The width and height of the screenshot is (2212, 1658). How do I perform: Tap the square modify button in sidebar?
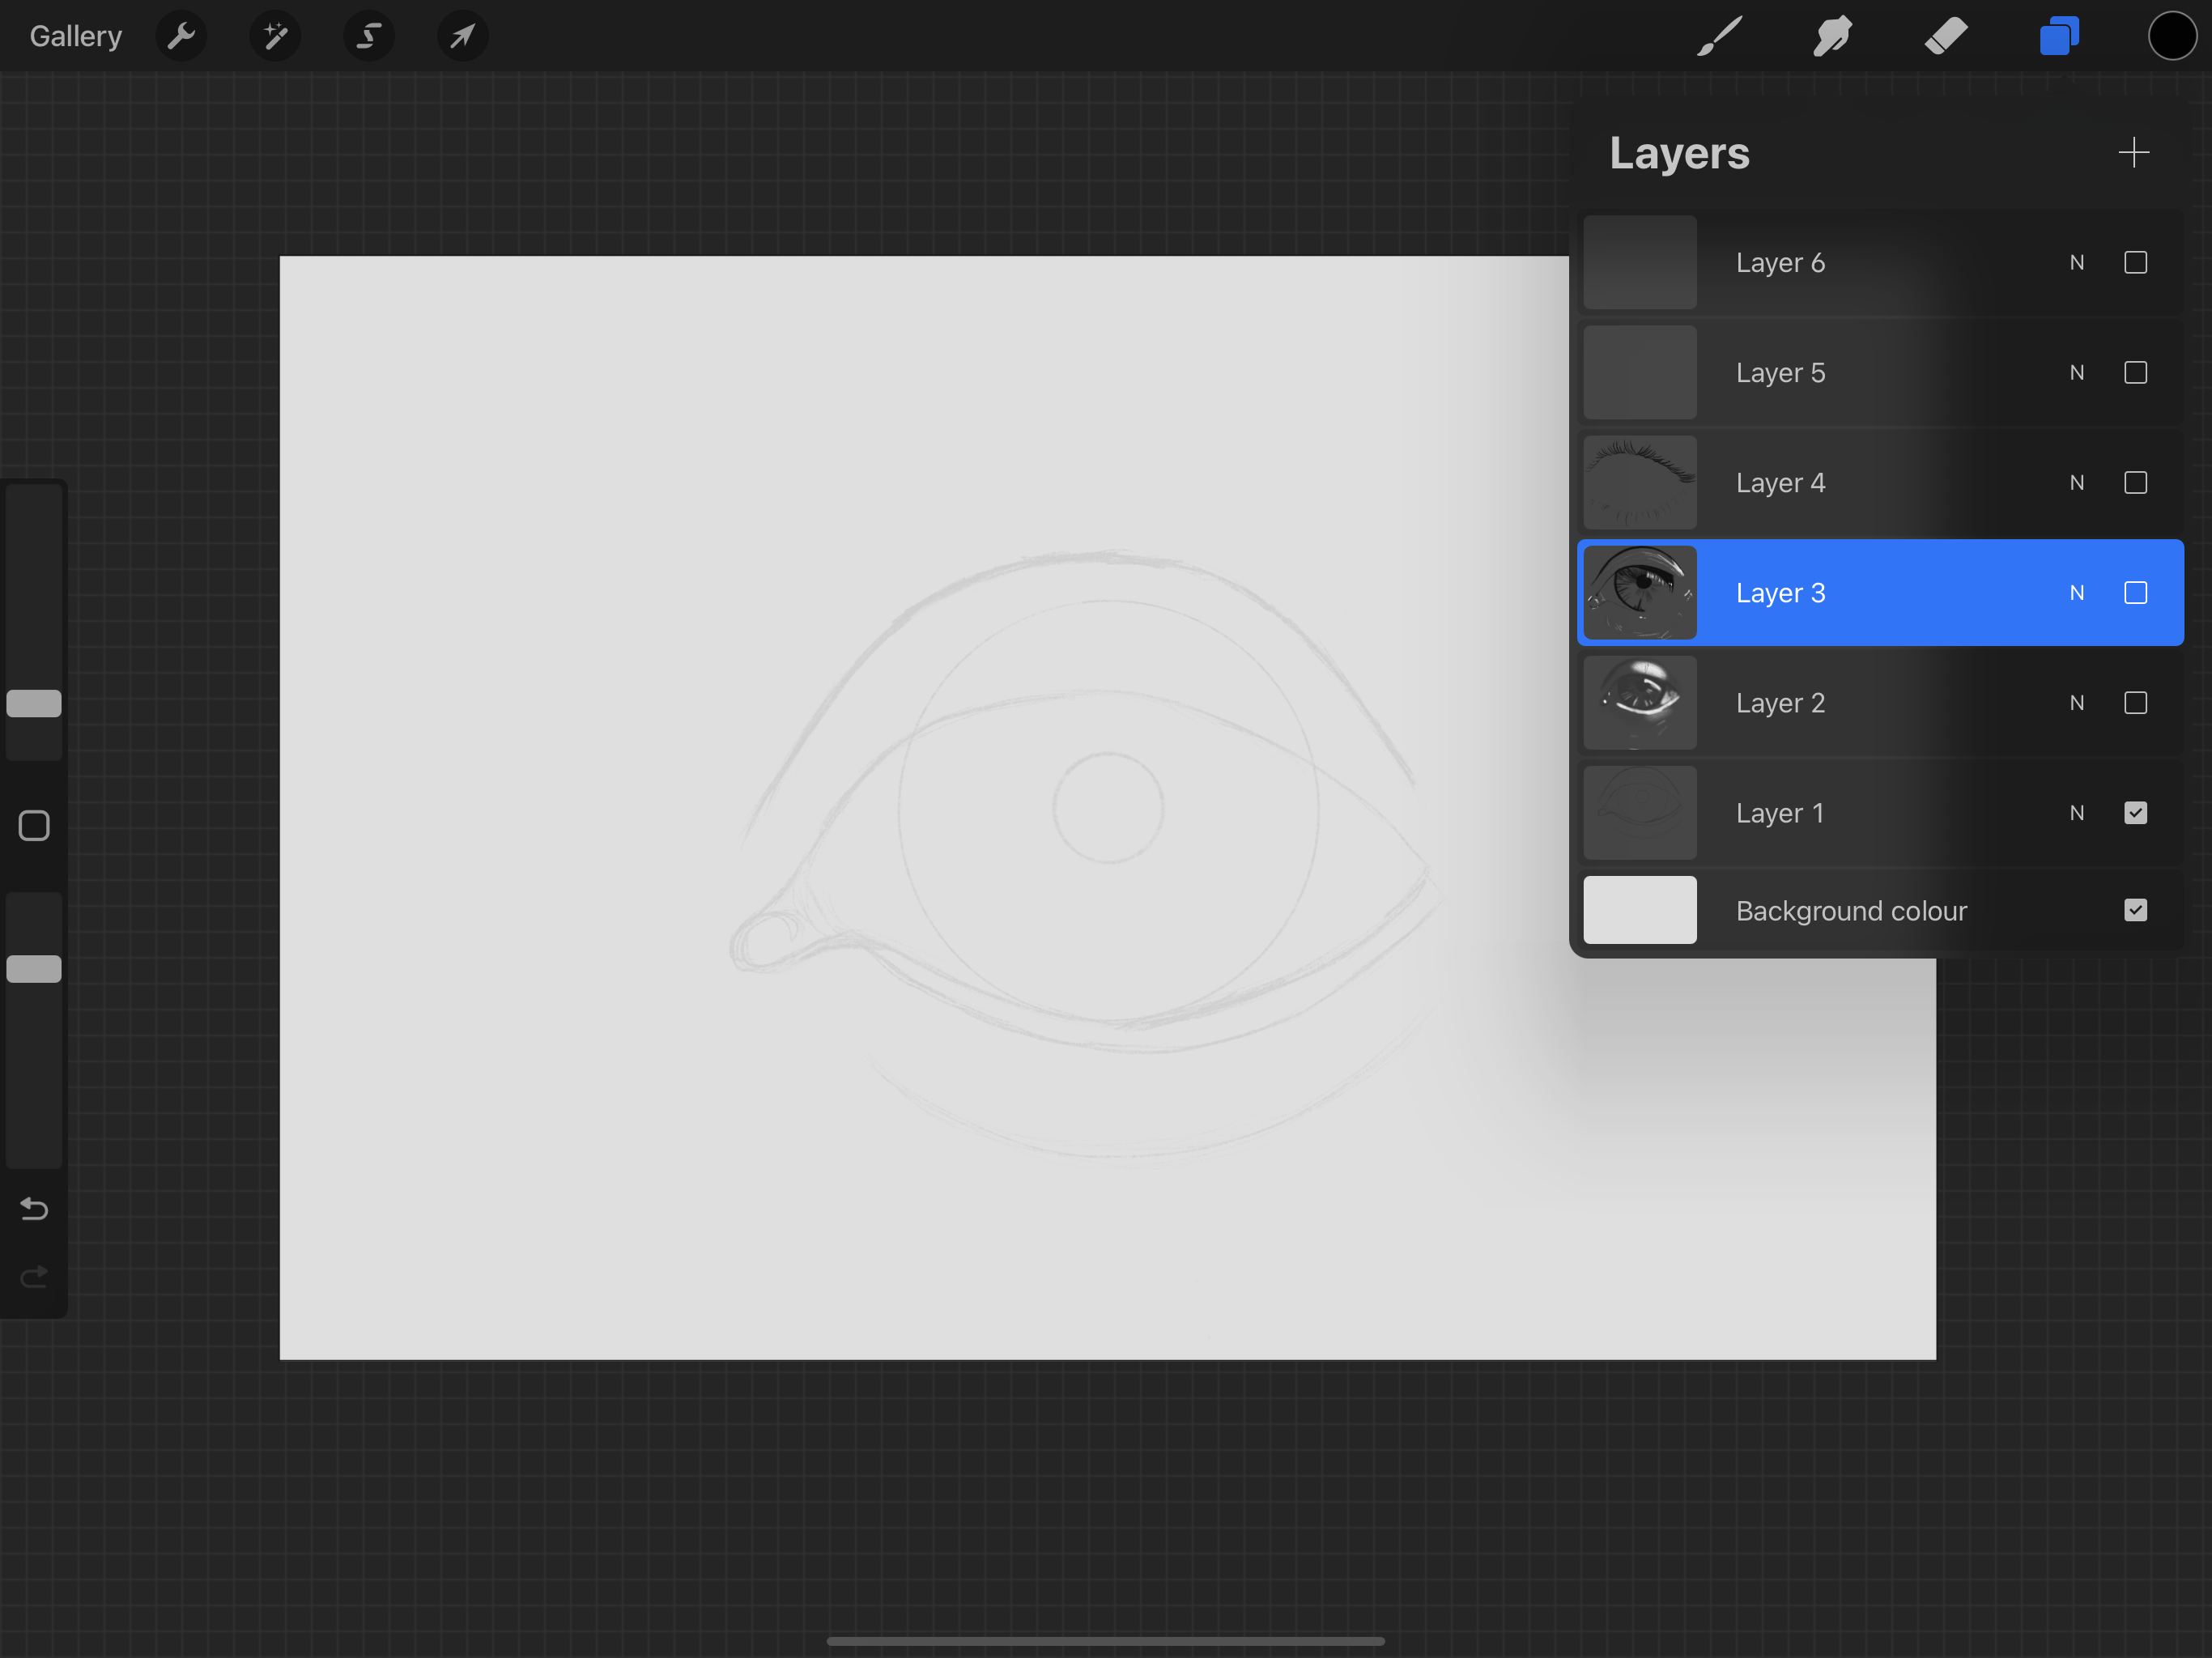34,826
